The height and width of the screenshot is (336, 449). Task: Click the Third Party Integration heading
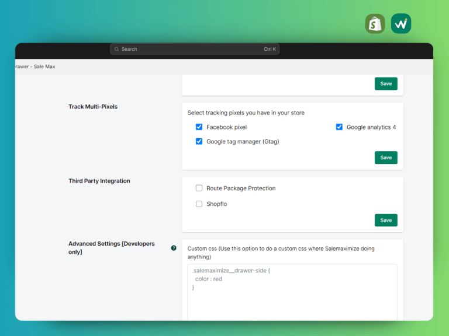click(x=99, y=181)
